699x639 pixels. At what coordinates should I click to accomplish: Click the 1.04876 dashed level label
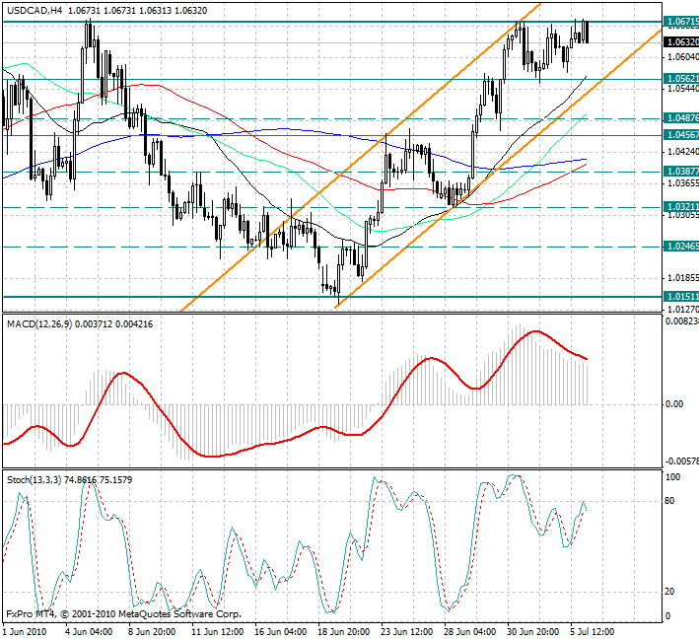(681, 118)
